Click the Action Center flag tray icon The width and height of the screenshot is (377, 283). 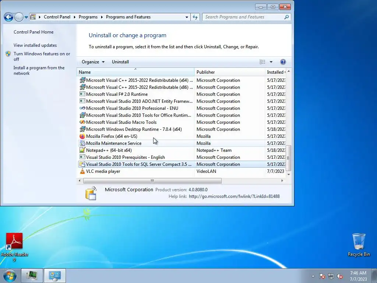click(x=322, y=276)
